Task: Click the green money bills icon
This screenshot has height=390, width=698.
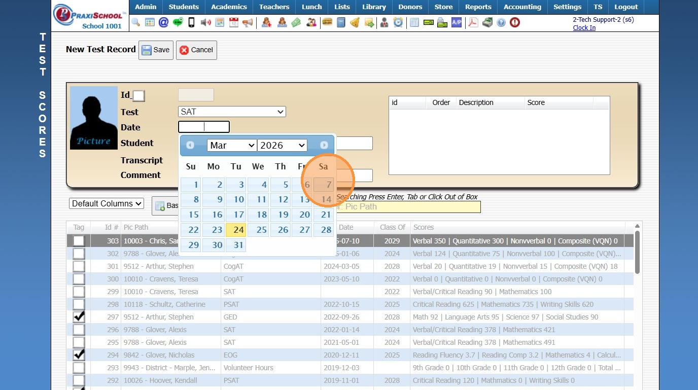Action: 296,22
